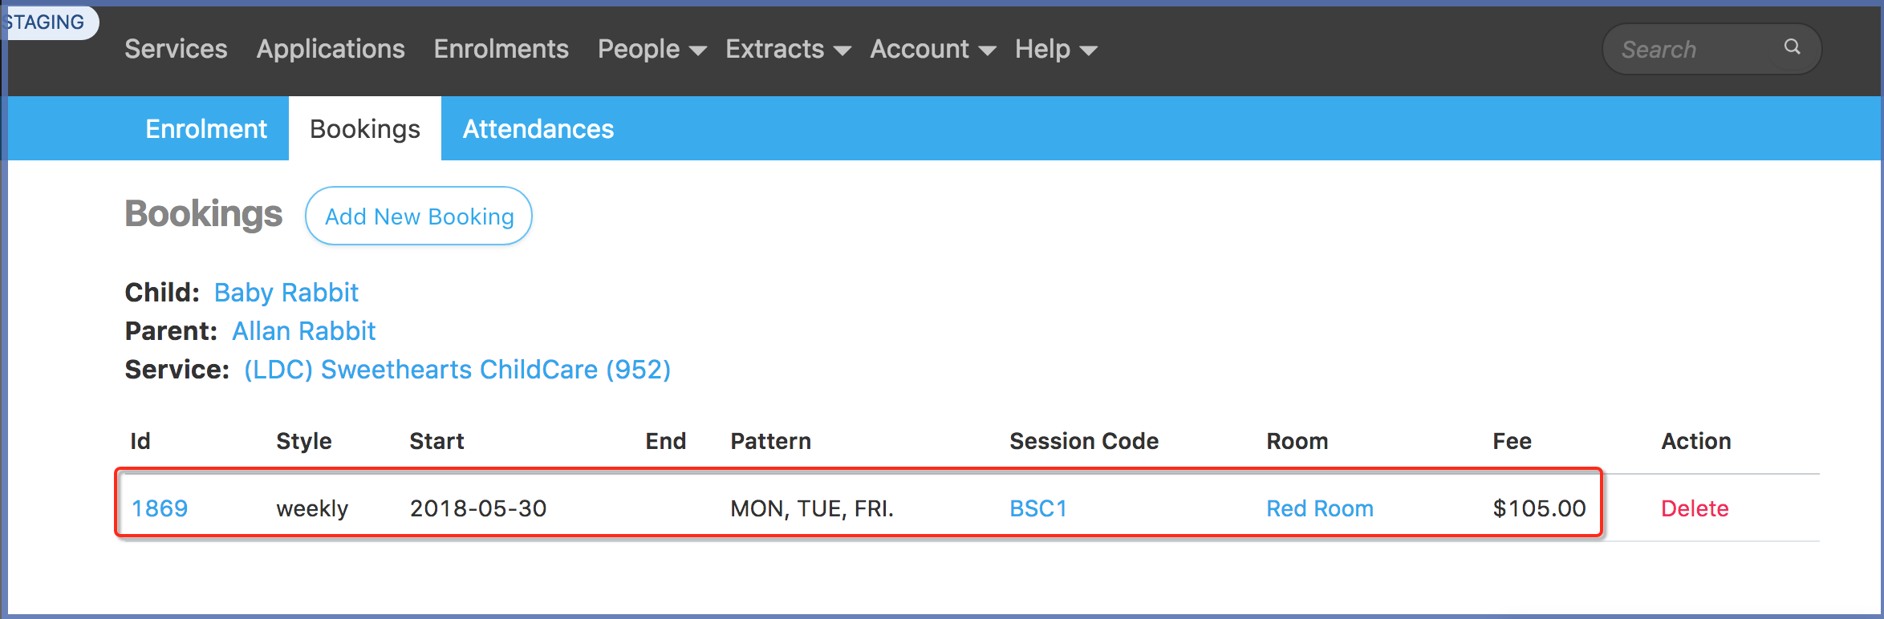Image resolution: width=1884 pixels, height=619 pixels.
Task: Select the Bookings tab
Action: point(365,128)
